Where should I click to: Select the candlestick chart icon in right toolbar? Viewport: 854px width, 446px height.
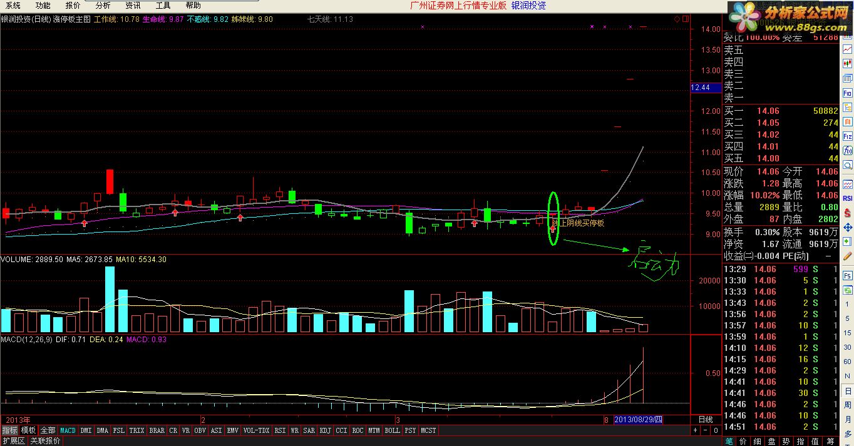point(848,64)
